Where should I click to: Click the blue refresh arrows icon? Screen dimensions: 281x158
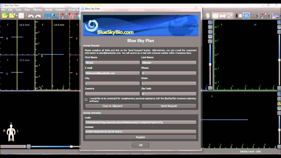click(x=246, y=16)
